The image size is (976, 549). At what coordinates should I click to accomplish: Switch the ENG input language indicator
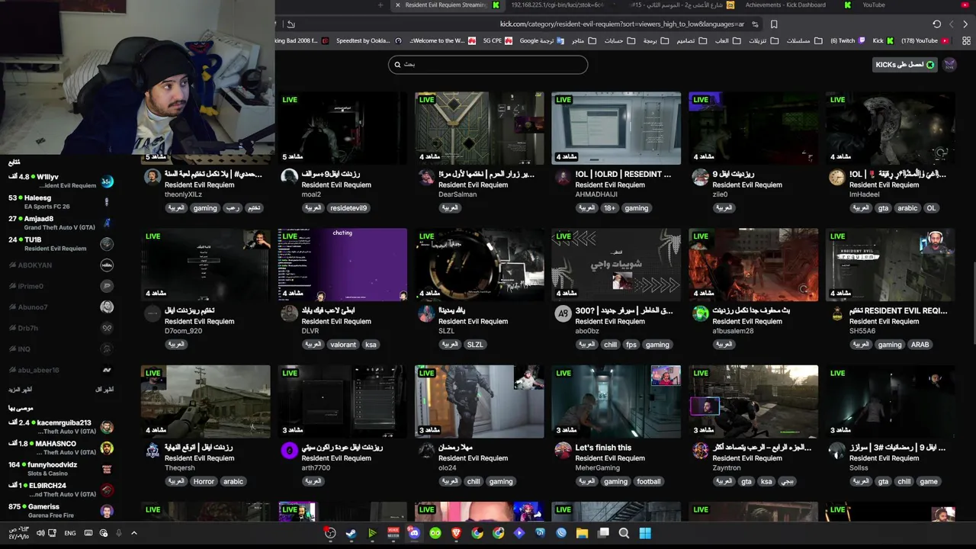pyautogui.click(x=70, y=533)
